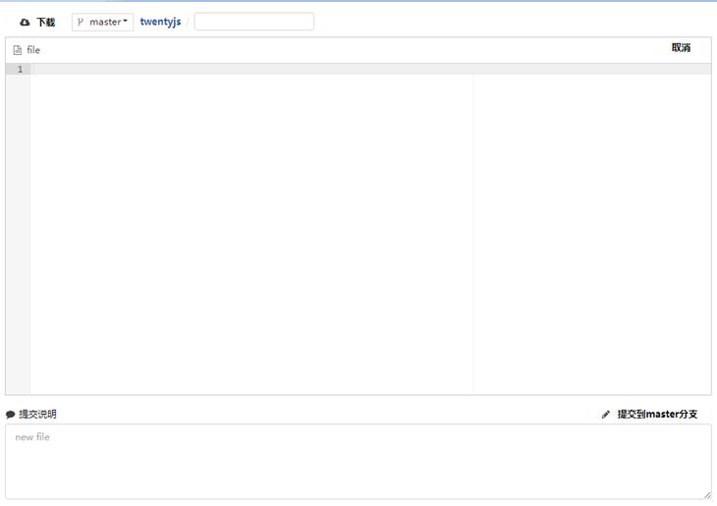The height and width of the screenshot is (506, 717).
Task: Click the pencil icon beside commit button
Action: tap(606, 414)
